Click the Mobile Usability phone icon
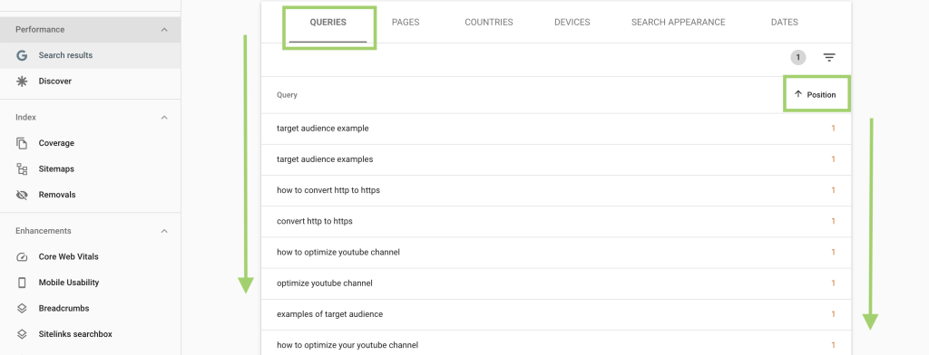The height and width of the screenshot is (355, 929). click(22, 283)
